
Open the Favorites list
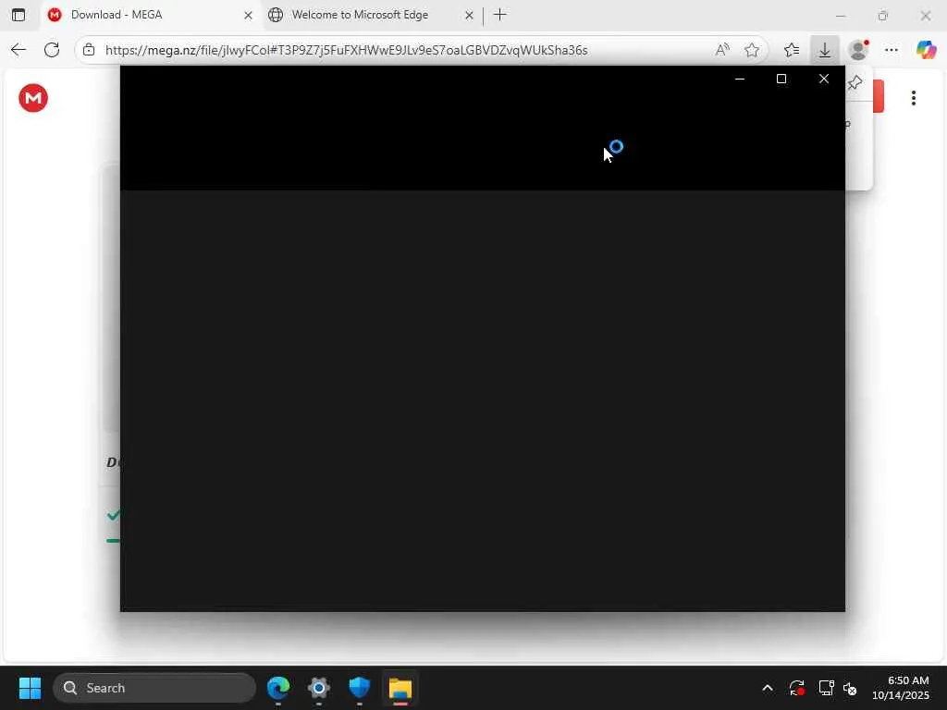[x=792, y=50]
